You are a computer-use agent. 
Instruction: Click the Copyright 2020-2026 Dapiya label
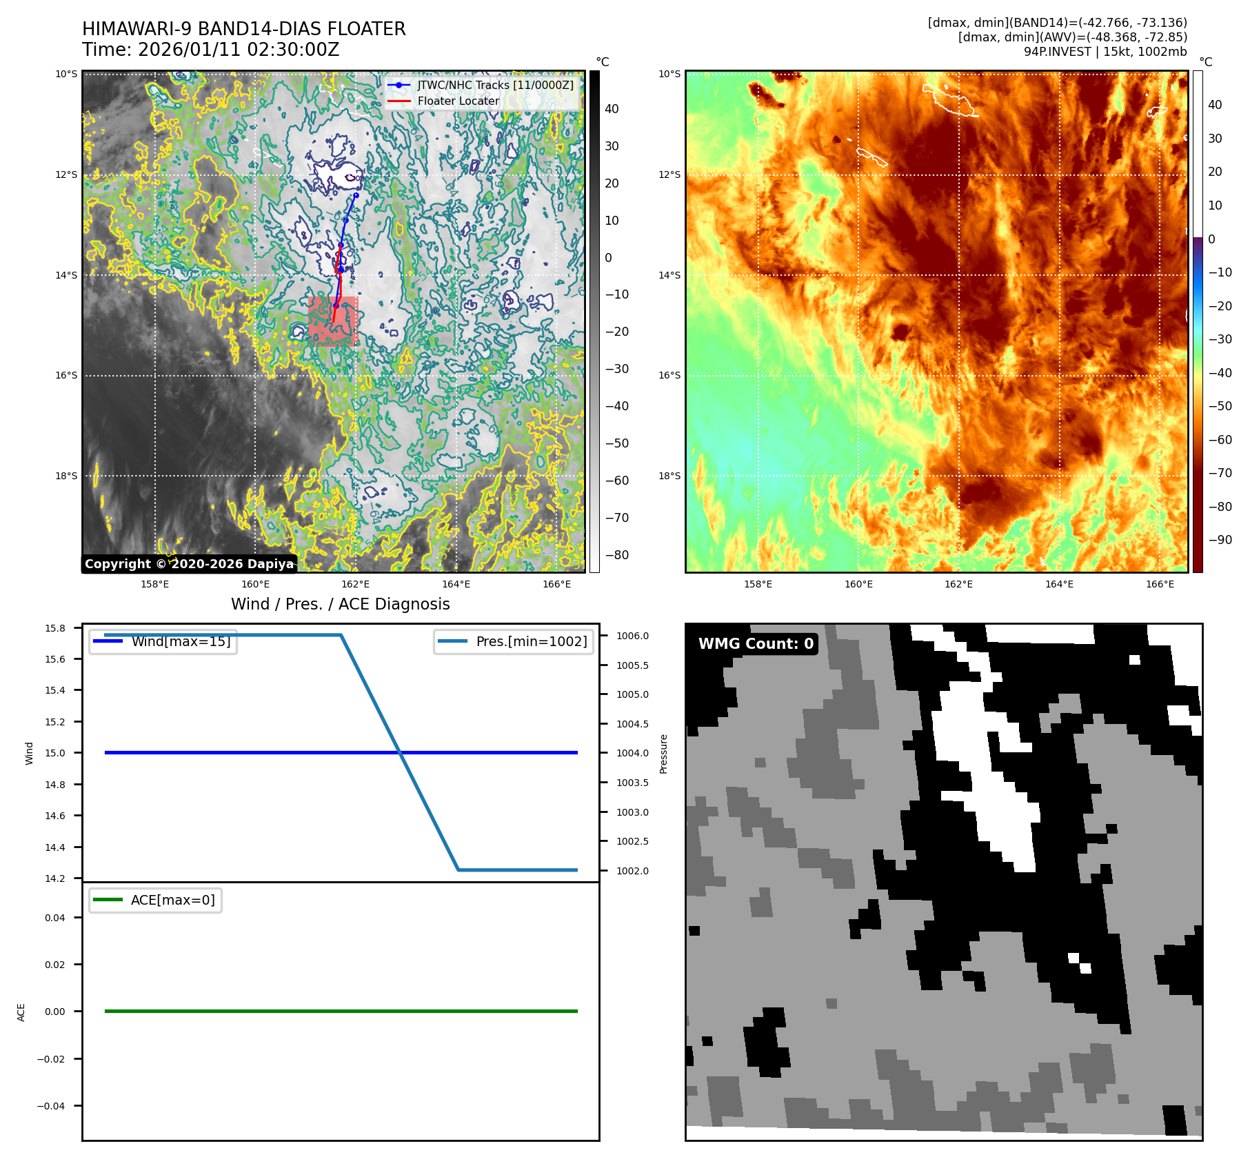[189, 563]
